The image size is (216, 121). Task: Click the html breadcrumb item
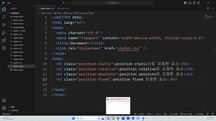[58, 13]
